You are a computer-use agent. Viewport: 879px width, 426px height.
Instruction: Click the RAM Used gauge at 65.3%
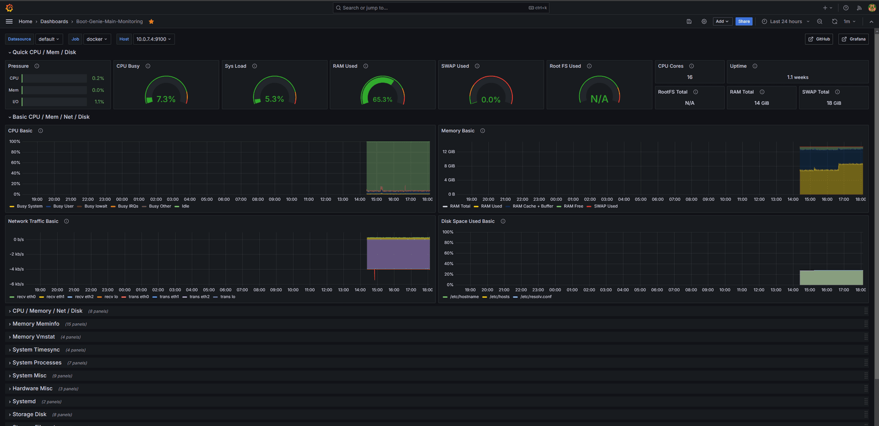[383, 91]
